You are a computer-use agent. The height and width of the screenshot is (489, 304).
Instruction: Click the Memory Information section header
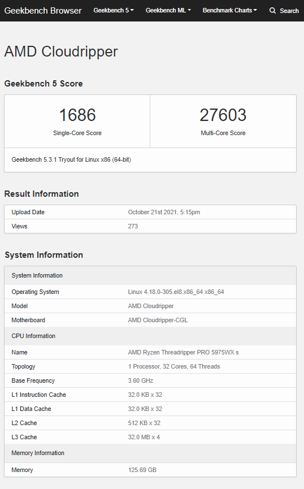coord(150,453)
